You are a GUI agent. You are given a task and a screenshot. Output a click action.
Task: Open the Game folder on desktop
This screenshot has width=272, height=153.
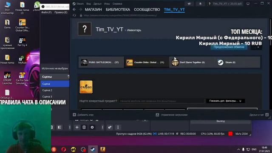7,24
